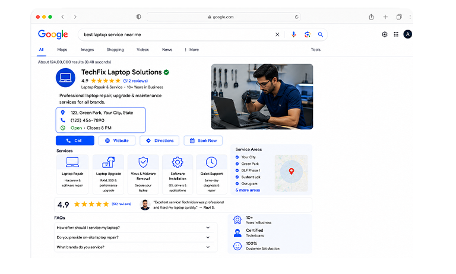The image size is (456, 274).
Task: Open the technician repairing laptop photo
Action: click(262, 97)
